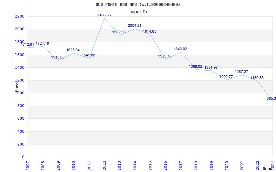This screenshot has height=172, width=276.
Task: Select the 1712.91 data point label
Action: (x=27, y=44)
